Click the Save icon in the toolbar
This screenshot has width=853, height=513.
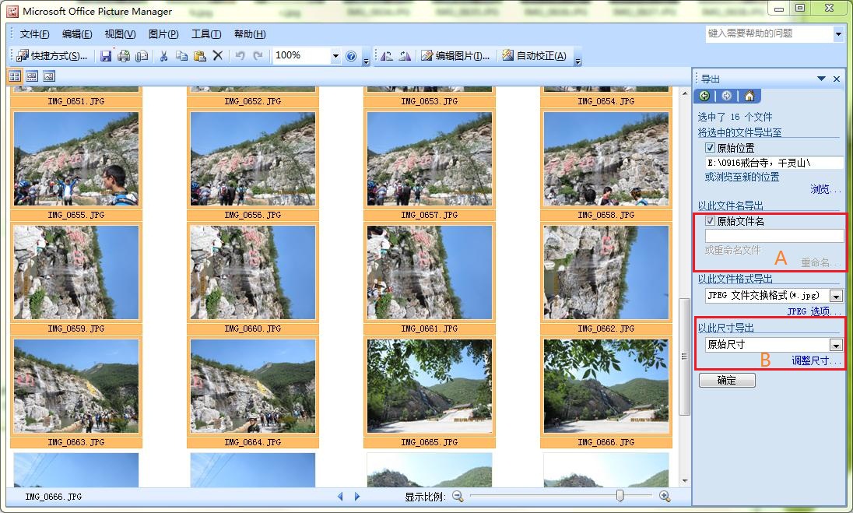(x=105, y=56)
